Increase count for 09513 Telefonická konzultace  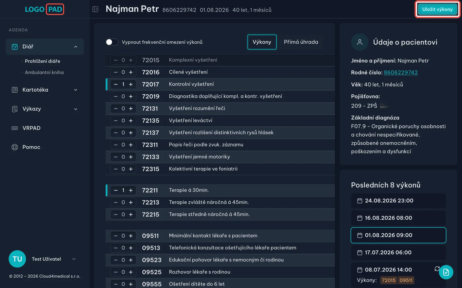[131, 248]
